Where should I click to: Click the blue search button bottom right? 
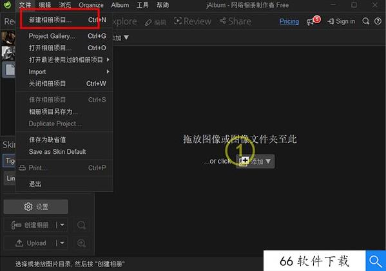pyautogui.click(x=376, y=261)
